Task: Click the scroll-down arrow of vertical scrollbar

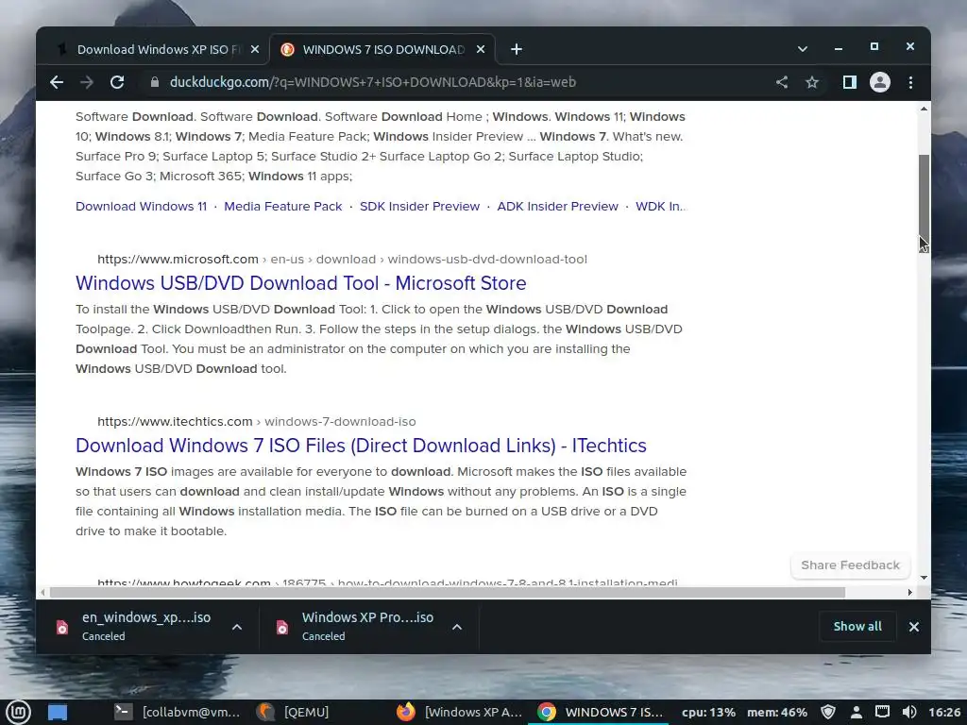Action: click(924, 578)
